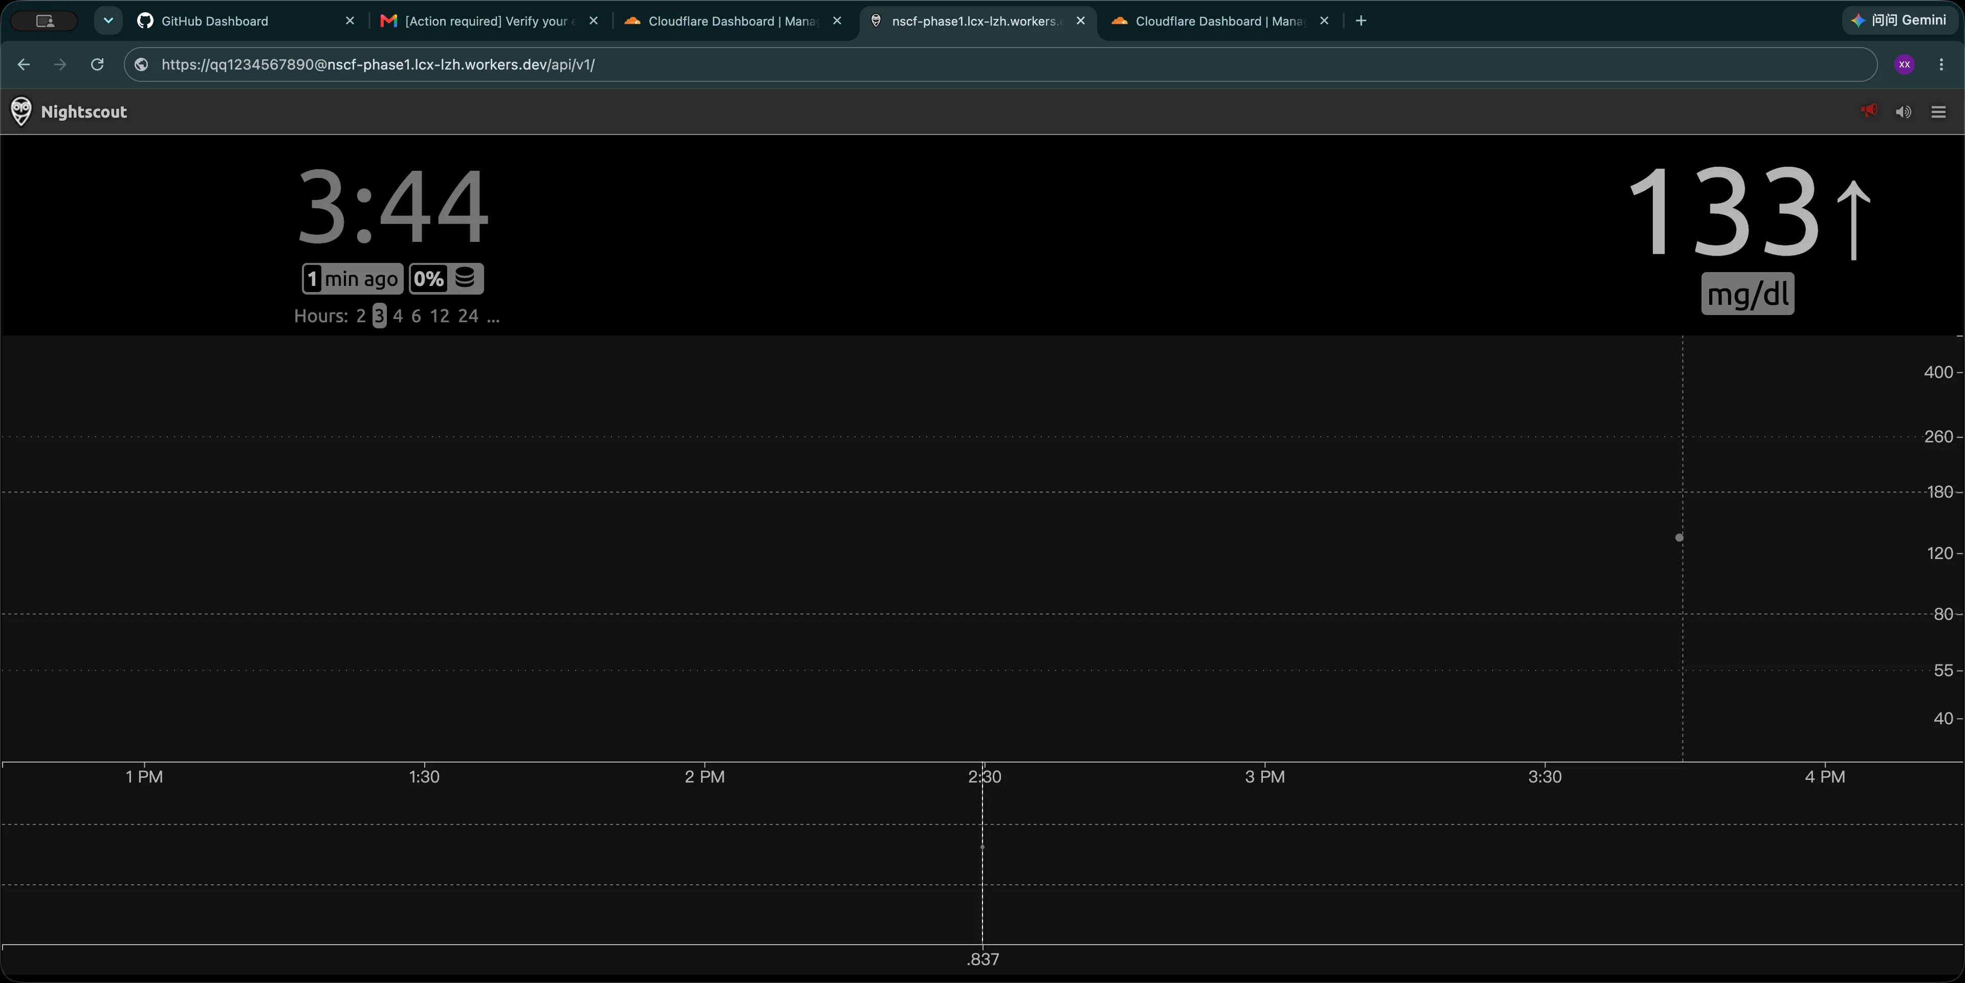1965x983 pixels.
Task: Expand the tab search dropdown
Action: coord(108,21)
